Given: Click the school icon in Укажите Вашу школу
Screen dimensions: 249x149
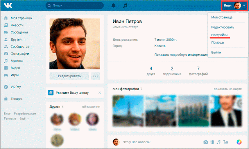Looking at the screenshot, I should click(51, 93).
